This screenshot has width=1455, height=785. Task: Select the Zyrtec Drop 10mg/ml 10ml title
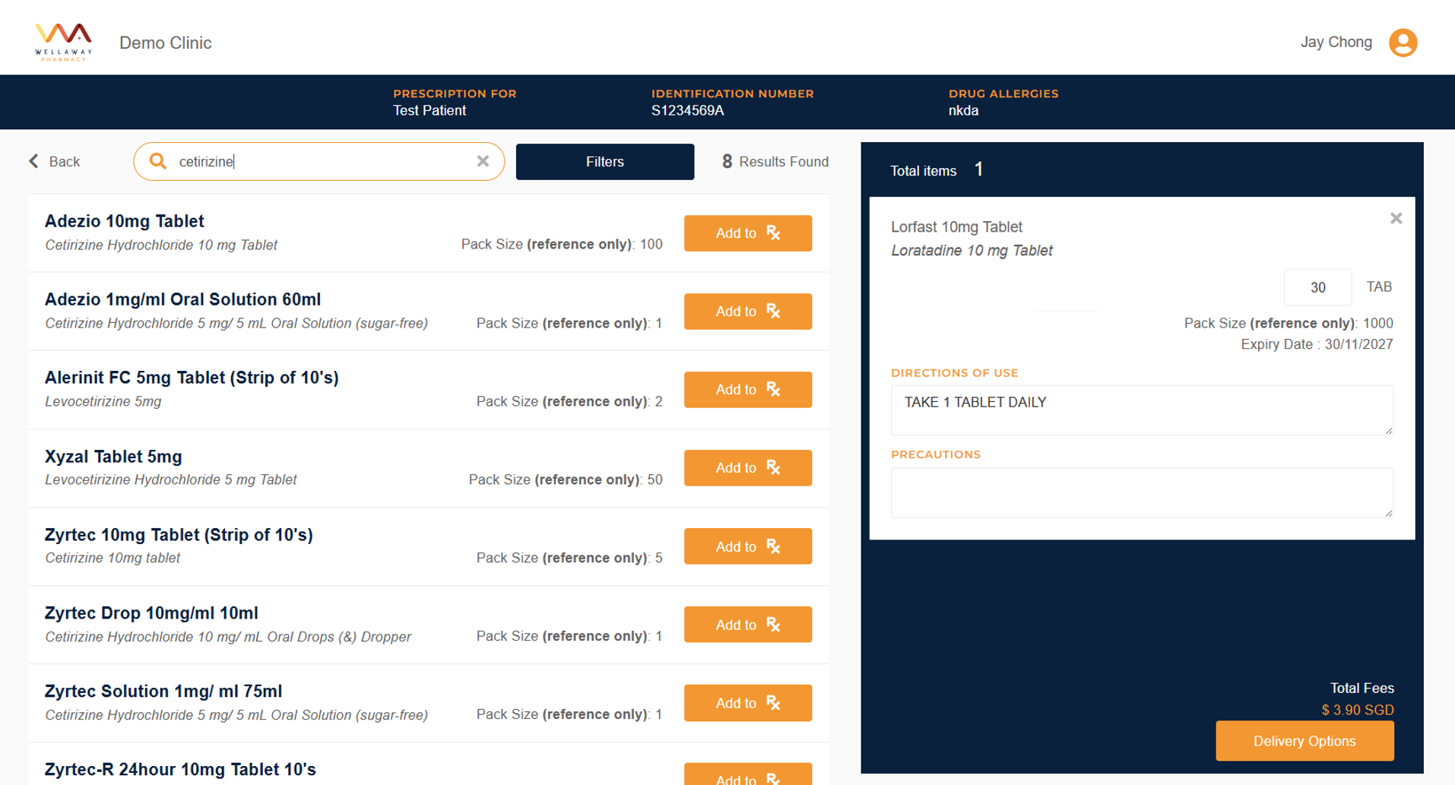click(151, 613)
